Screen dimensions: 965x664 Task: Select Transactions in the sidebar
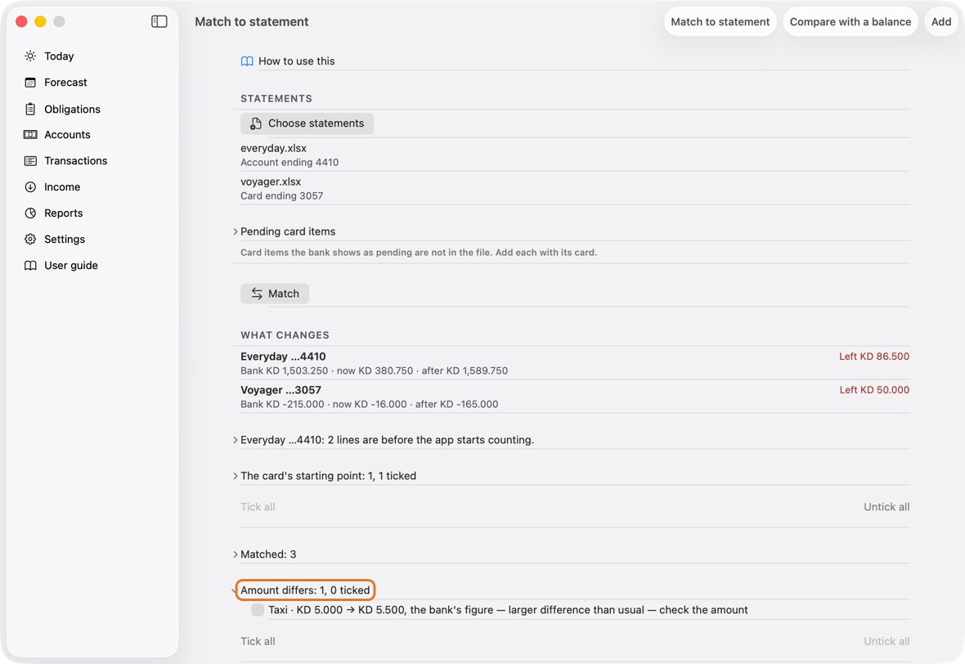tap(76, 160)
